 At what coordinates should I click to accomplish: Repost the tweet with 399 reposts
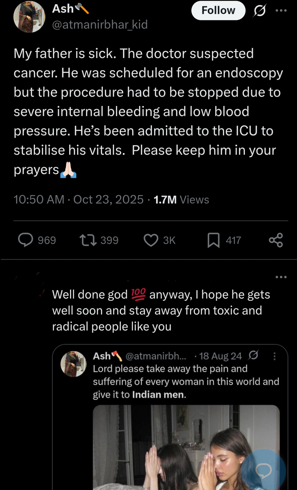point(88,240)
